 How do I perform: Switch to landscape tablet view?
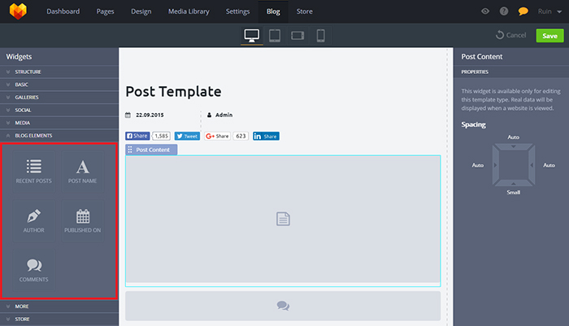point(298,36)
